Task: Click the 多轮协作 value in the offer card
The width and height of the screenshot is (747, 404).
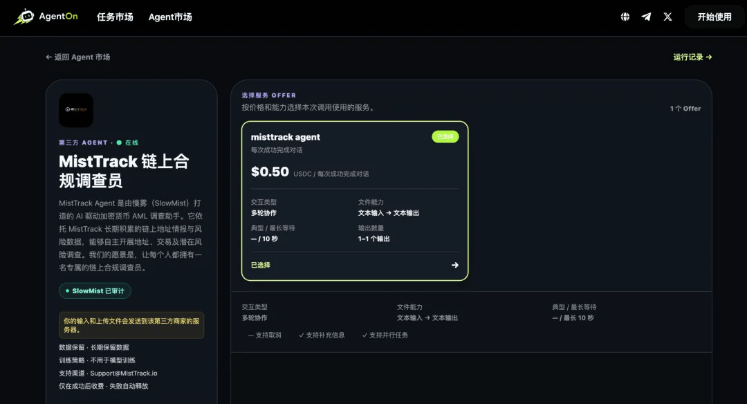Action: click(264, 213)
